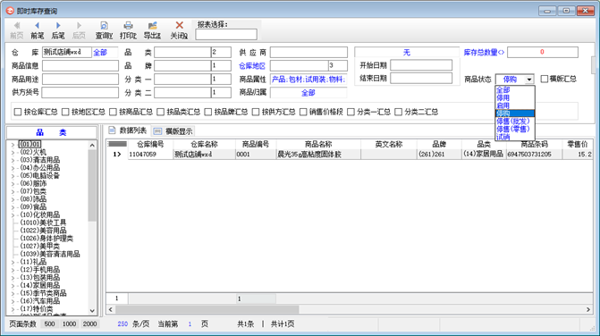Focus the 商品信息 input field
This screenshot has height=336, width=600.
pos(80,66)
